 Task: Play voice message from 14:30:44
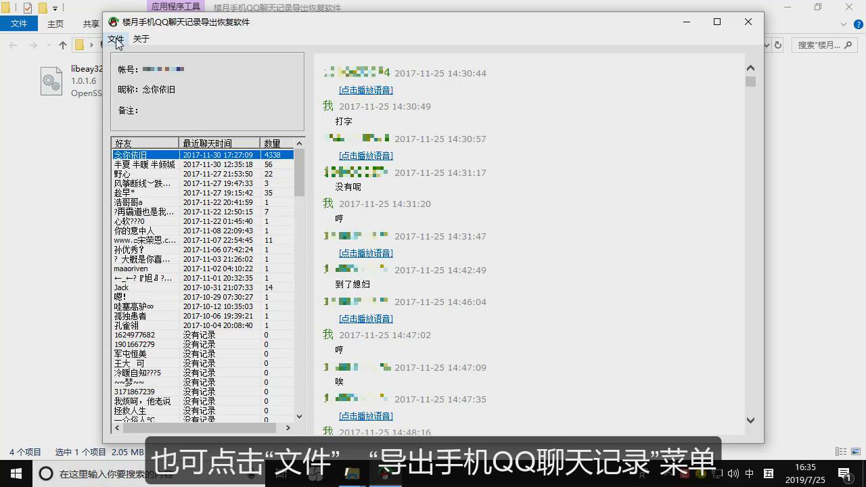(366, 90)
